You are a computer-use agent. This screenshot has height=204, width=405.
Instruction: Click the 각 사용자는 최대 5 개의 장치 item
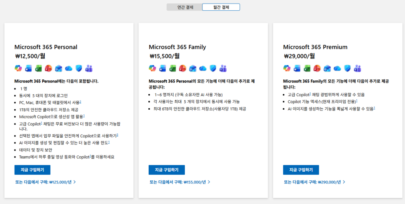tap(197, 102)
